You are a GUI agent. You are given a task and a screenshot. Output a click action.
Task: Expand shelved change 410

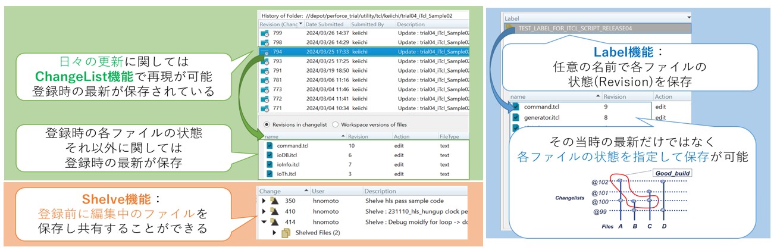pos(264,211)
